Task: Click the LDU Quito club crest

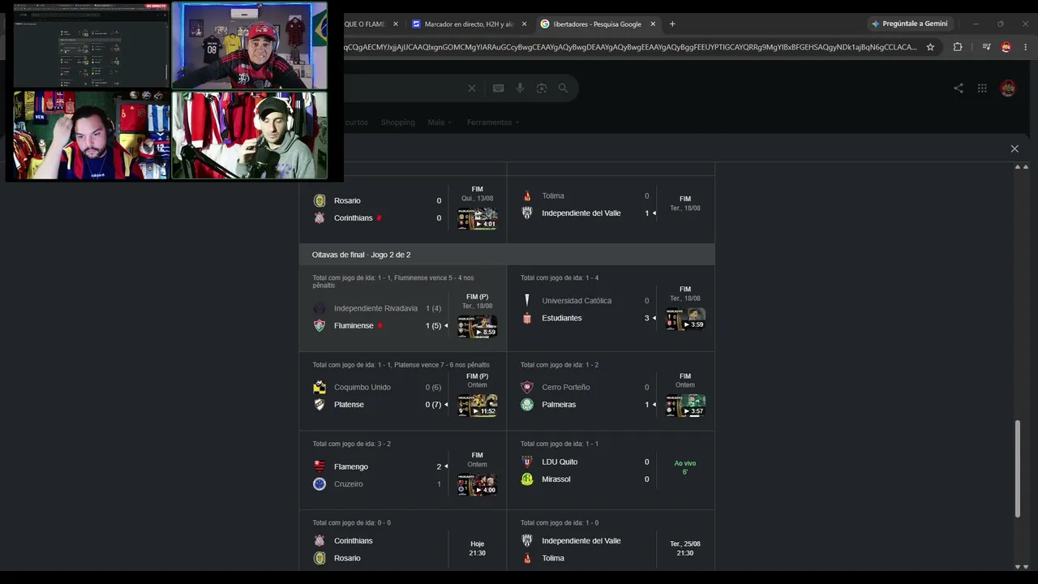Action: pos(527,462)
